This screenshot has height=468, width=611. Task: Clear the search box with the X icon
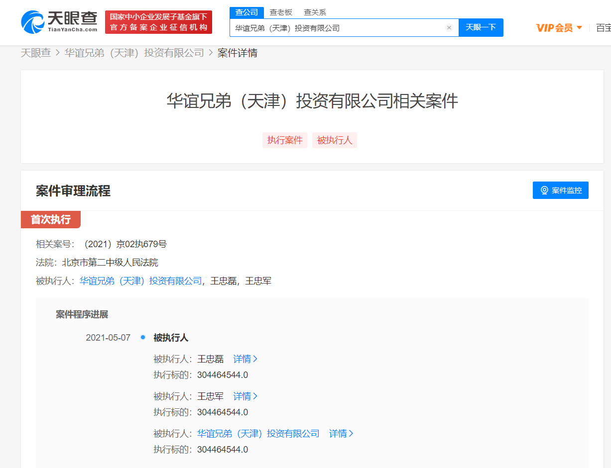point(449,28)
